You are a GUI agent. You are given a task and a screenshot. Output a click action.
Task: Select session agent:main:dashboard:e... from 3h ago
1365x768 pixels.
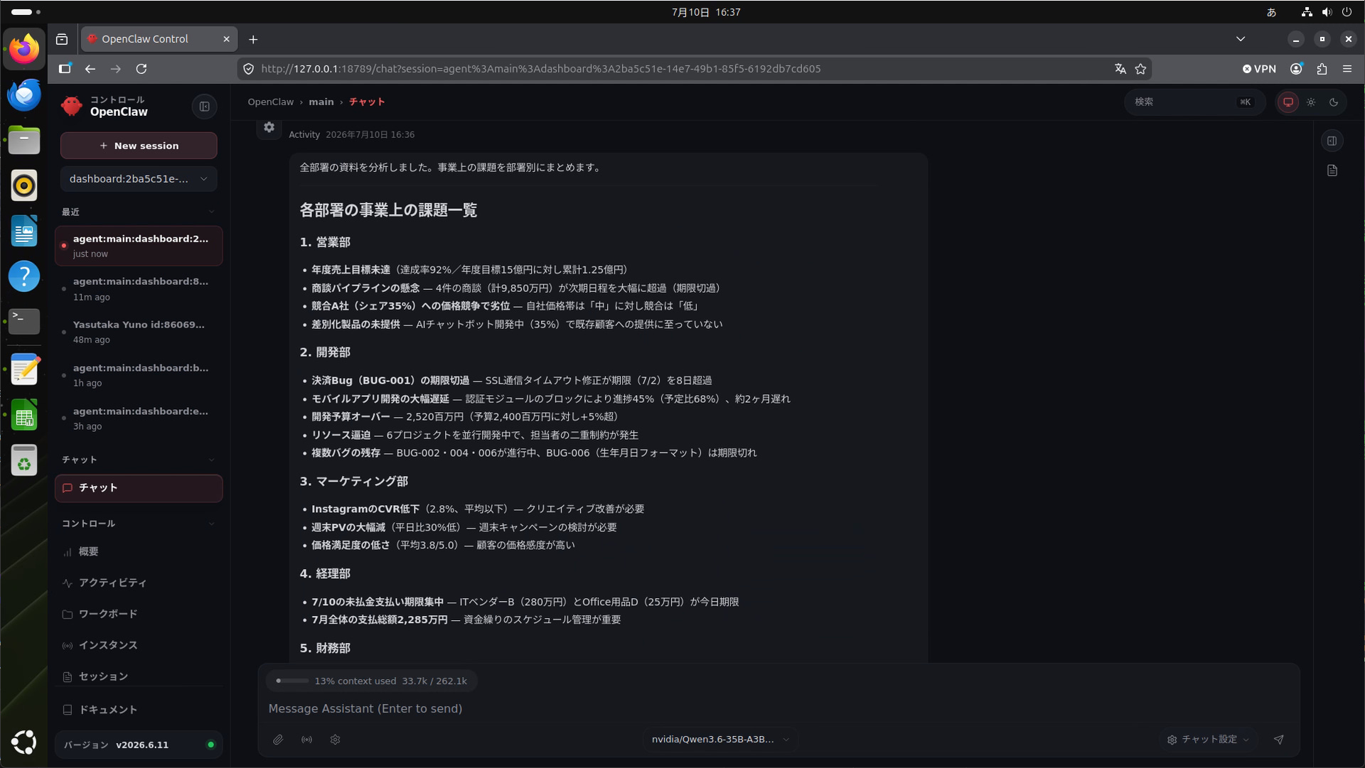pos(139,418)
